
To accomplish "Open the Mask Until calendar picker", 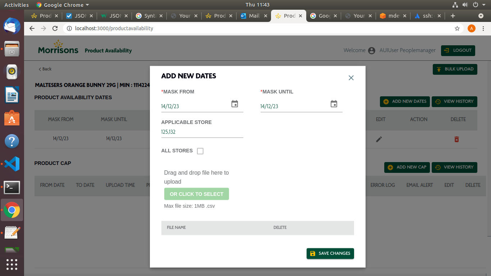I will [334, 104].
